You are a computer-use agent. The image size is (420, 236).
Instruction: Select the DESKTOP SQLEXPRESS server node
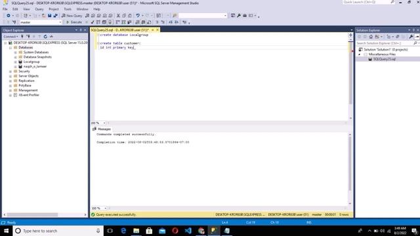51,43
